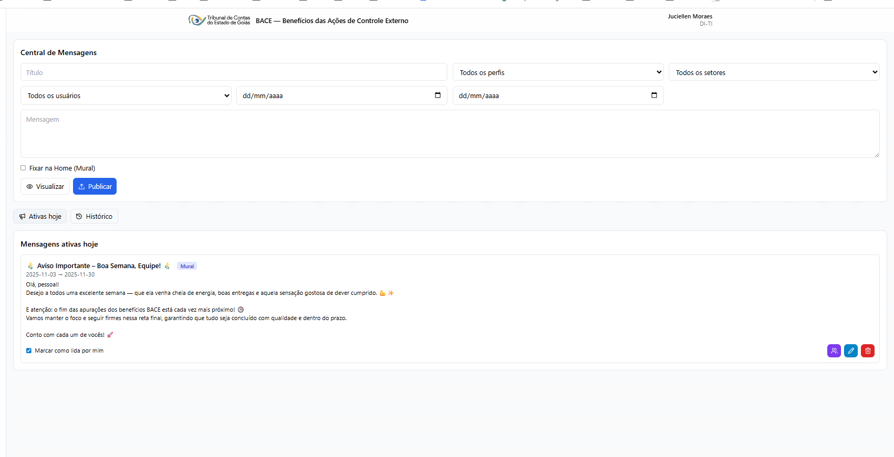This screenshot has width=894, height=457.
Task: Open the calendar picker on the second date field
Action: (x=654, y=95)
